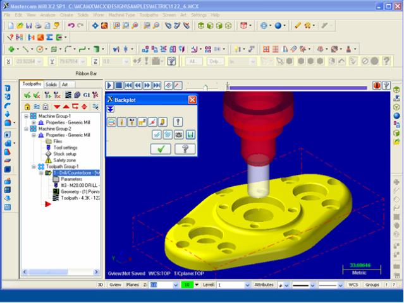404x303 pixels.
Task: Toggle trace mode icon in playback bar
Action: click(168, 85)
